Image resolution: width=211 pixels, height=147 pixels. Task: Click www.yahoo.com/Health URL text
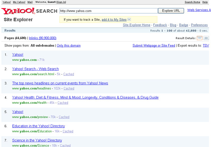pyautogui.click(x=29, y=103)
